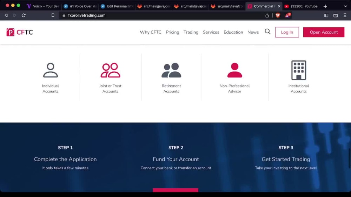Switch to the #1 Voice Over tab
The height and width of the screenshot is (197, 351).
80,6
